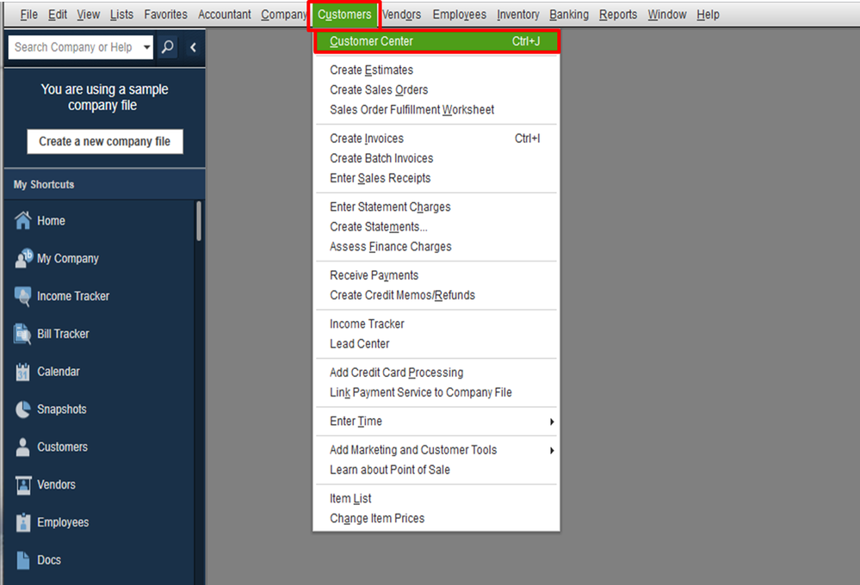Open the Lists menu

point(121,15)
